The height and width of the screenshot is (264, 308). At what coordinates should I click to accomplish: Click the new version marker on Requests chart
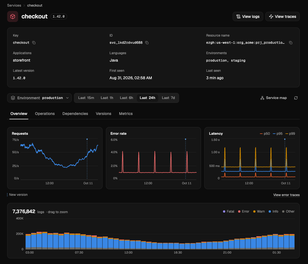point(87,139)
